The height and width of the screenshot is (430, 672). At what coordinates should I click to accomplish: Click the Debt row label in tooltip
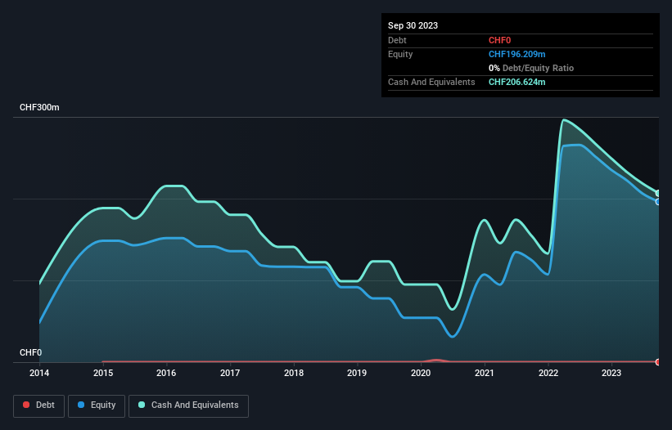pyautogui.click(x=397, y=40)
